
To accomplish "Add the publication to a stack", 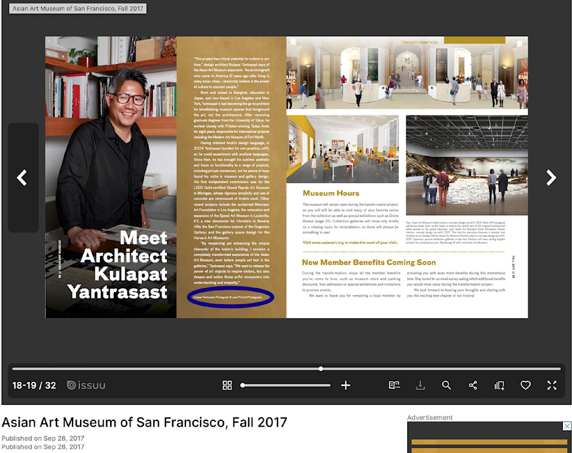I will click(x=499, y=385).
